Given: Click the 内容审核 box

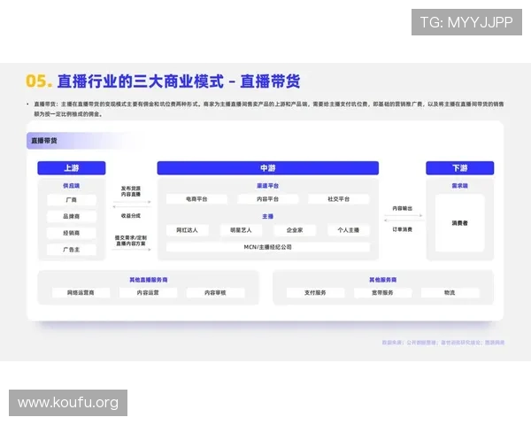Looking at the screenshot, I should click(x=215, y=292).
